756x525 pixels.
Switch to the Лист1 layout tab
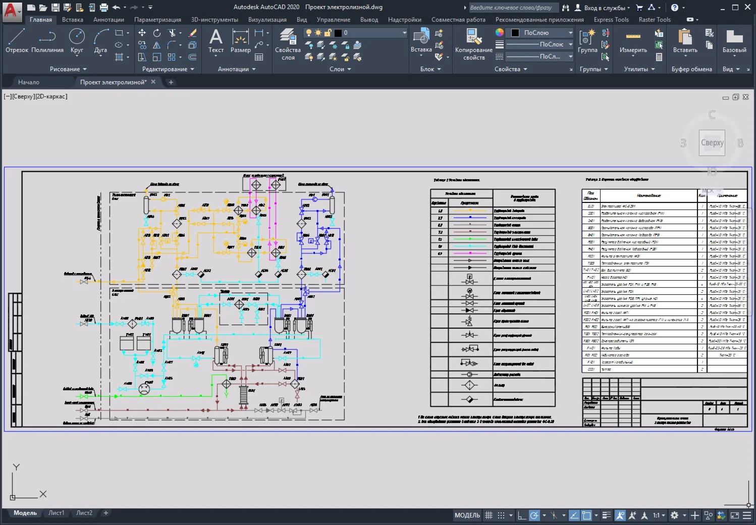pos(57,513)
